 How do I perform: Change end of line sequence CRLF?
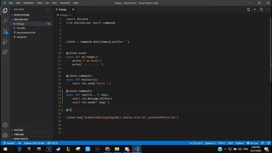pos(230,143)
